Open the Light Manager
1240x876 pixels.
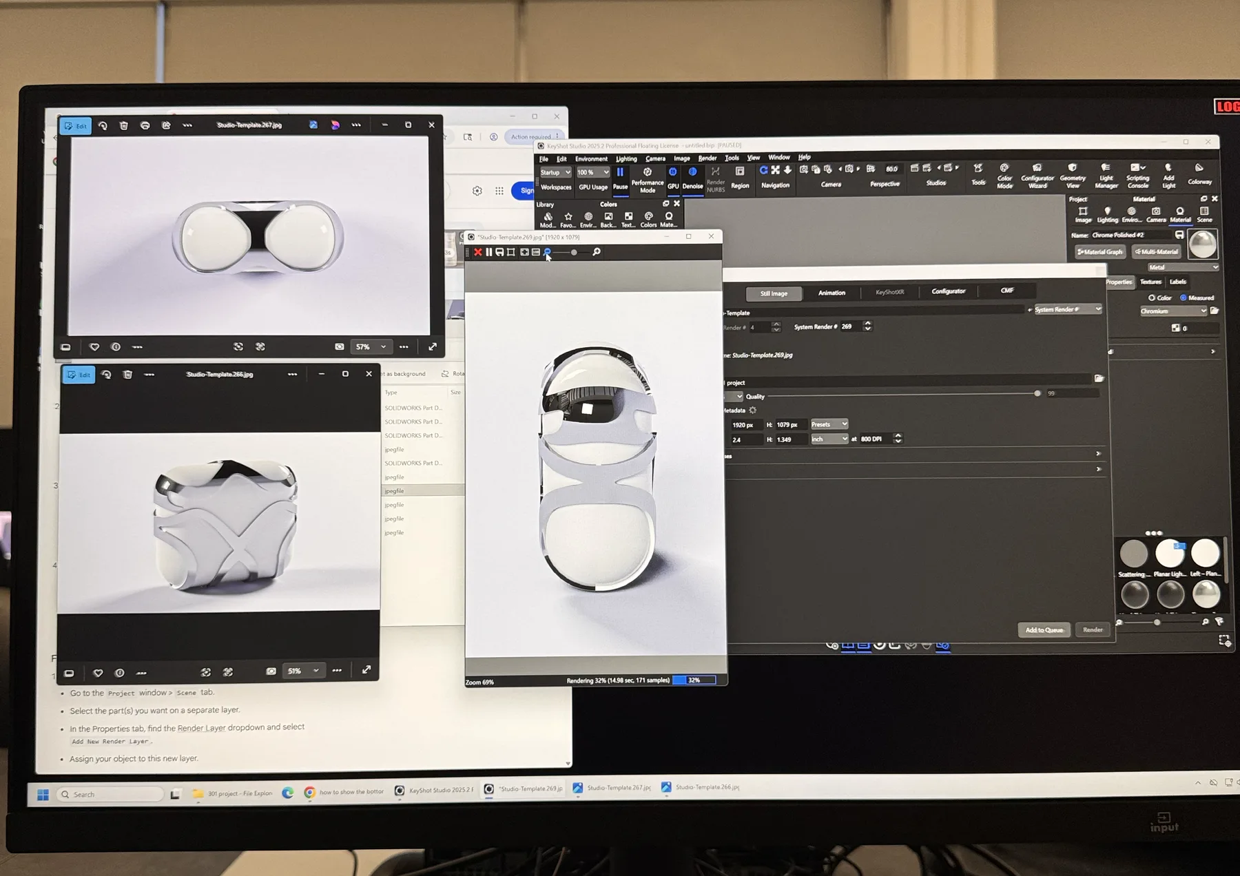(1106, 176)
